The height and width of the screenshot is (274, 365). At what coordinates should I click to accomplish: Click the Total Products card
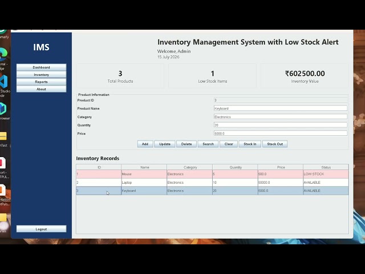120,76
